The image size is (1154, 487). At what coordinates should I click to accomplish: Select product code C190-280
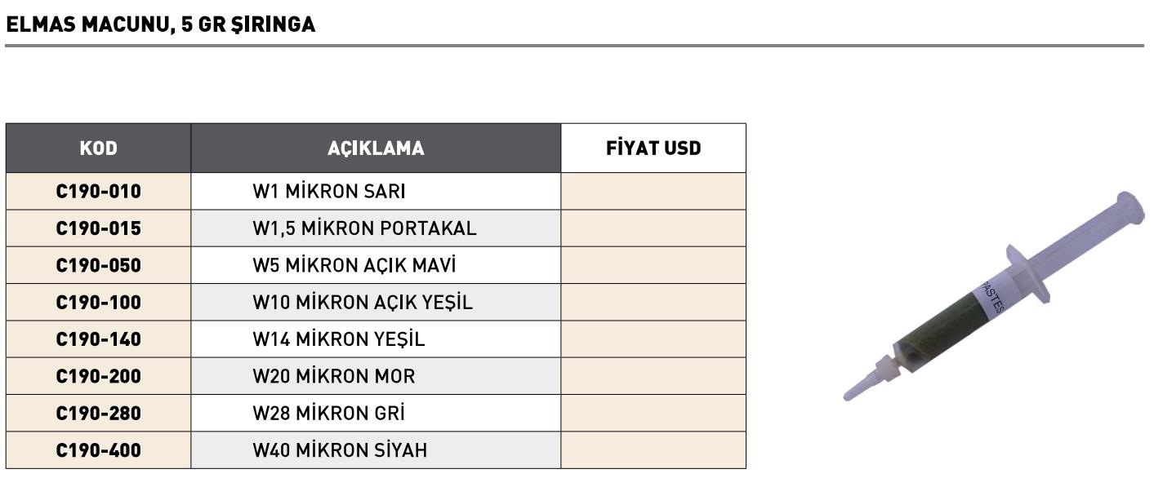[x=98, y=414]
